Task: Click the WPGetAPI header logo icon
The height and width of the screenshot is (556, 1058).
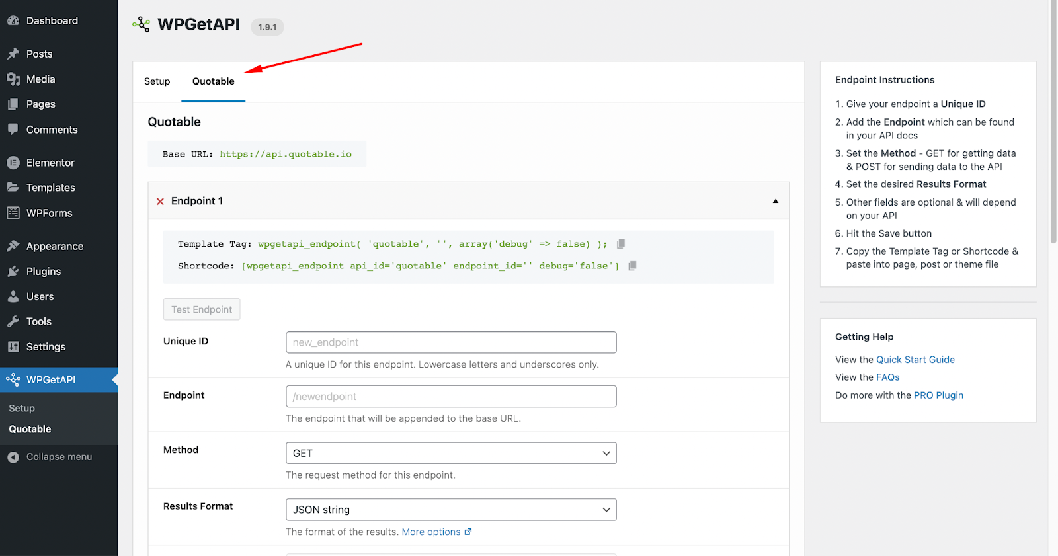Action: (x=141, y=24)
